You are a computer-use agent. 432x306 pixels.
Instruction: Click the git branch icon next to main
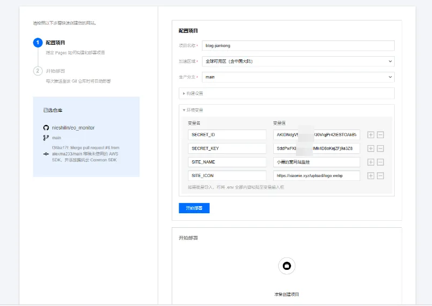46,138
